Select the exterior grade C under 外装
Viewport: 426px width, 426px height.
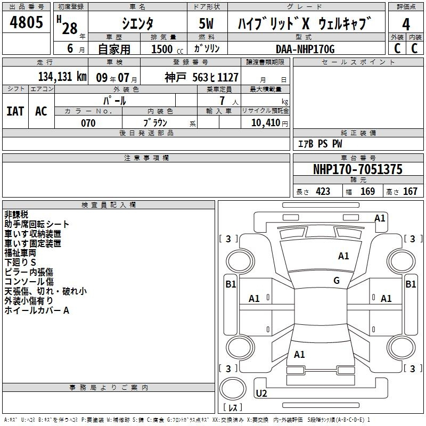pyautogui.click(x=397, y=48)
